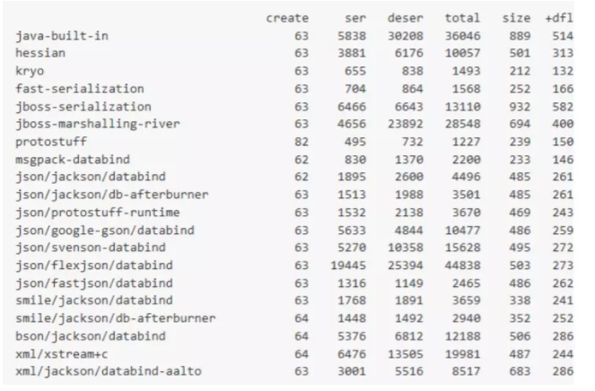
Task: Click the "ser" column header
Action: coord(355,17)
